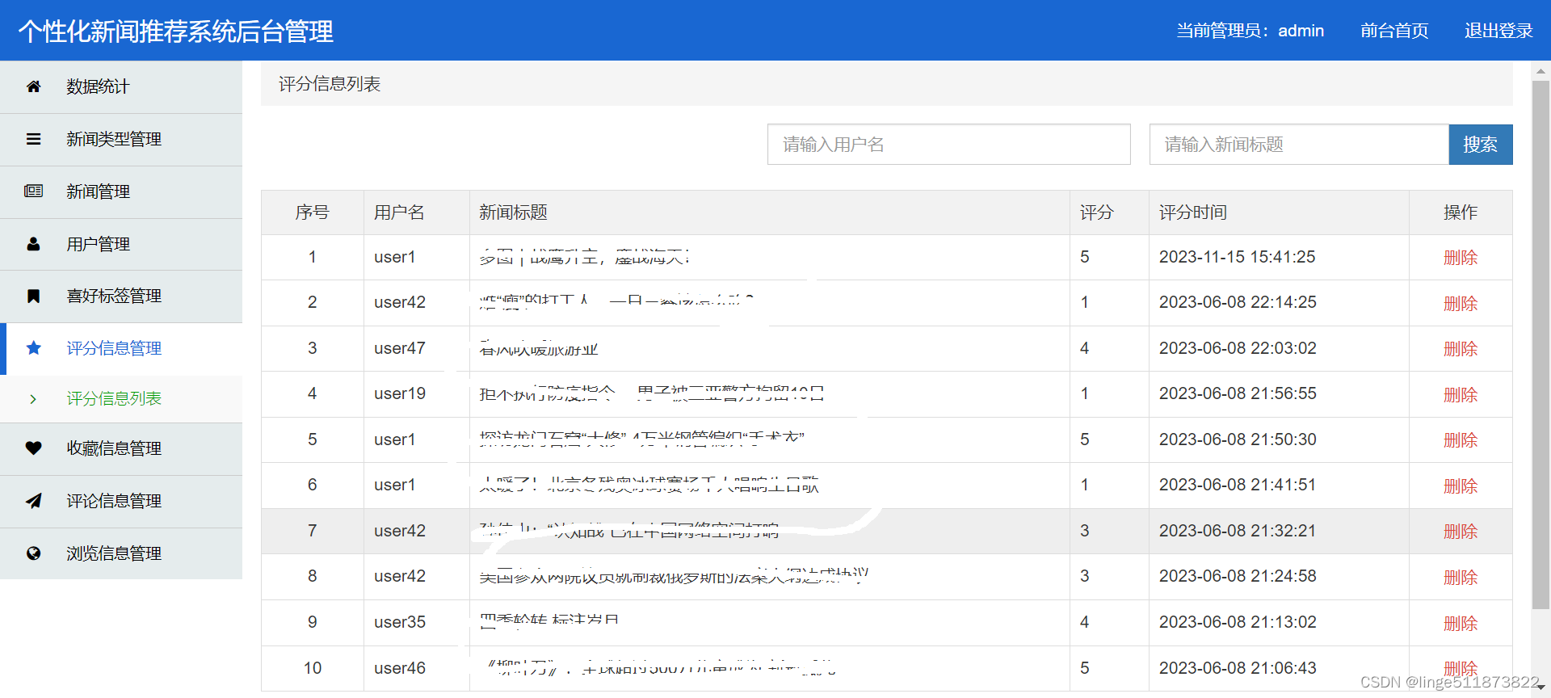
Task: Click the home icon beside 数据统计
Action: tap(33, 86)
